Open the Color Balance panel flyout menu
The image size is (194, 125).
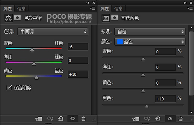92,8
